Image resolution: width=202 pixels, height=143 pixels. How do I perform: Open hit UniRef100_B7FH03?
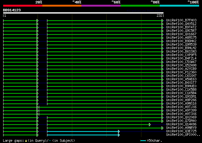pos(181,20)
